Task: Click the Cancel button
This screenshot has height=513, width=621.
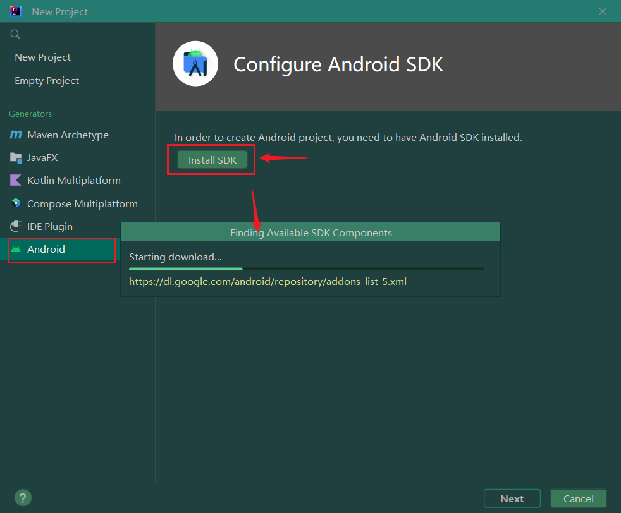Action: coord(578,498)
